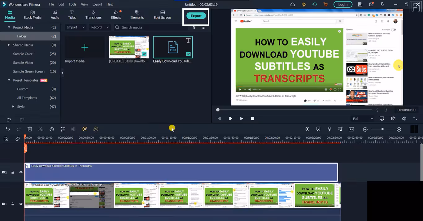The width and height of the screenshot is (423, 221).
Task: Collapse the Preset Templates section
Action: 9,80
